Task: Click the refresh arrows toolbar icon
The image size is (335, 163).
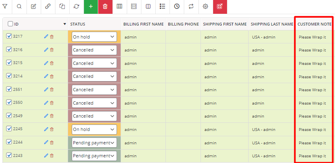Action: pos(77,6)
